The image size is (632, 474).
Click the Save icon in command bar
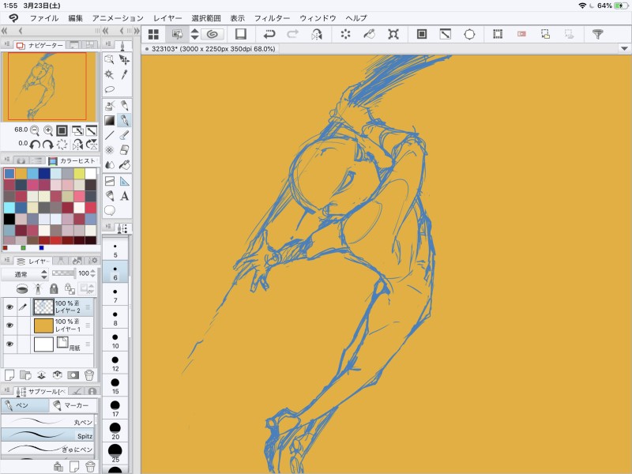click(x=241, y=34)
